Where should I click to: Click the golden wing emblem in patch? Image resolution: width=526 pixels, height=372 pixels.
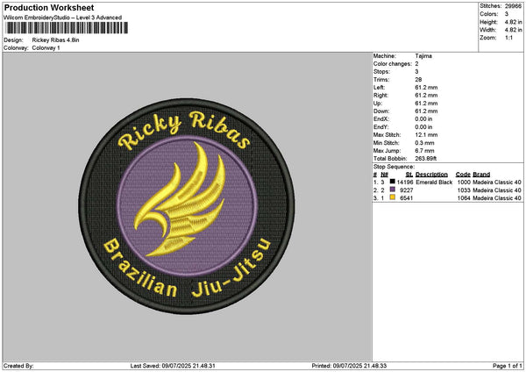[180, 199]
